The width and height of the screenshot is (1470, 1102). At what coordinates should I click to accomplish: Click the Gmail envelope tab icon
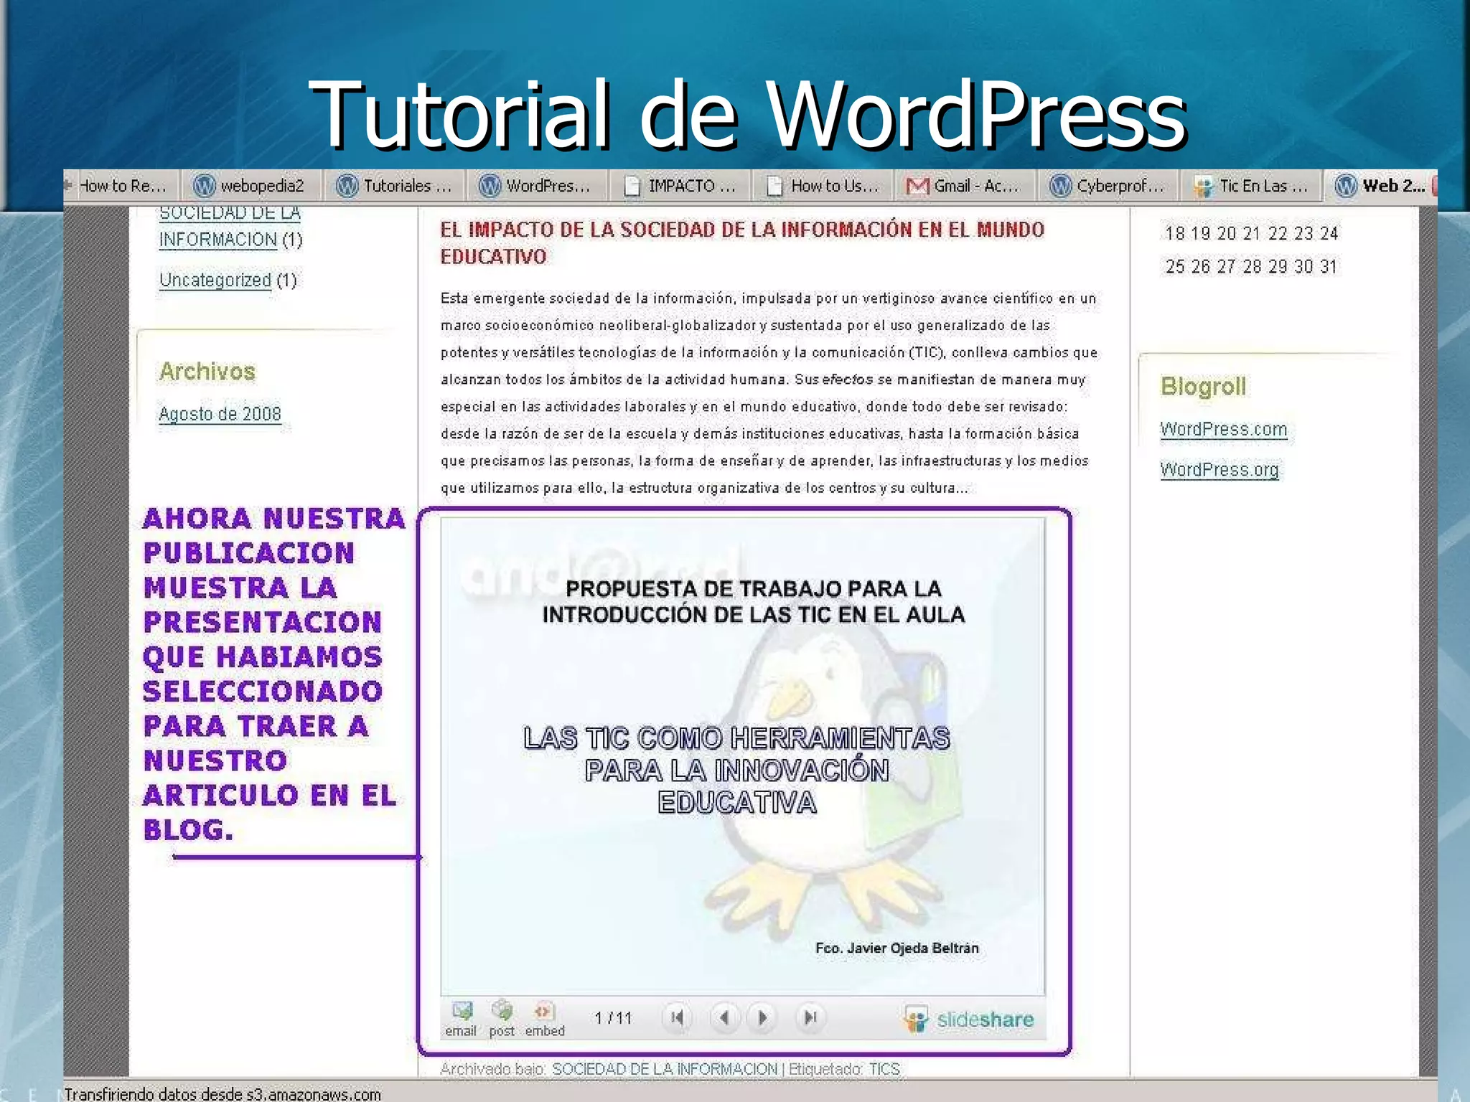pyautogui.click(x=917, y=187)
